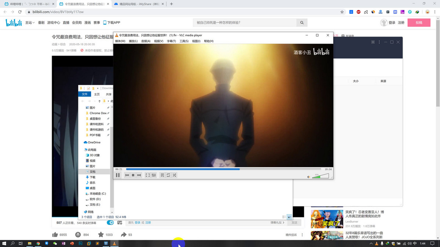Viewport: 440px width, 247px height.
Task: Expand the 主站 dropdown on bilibili
Action: 30,23
